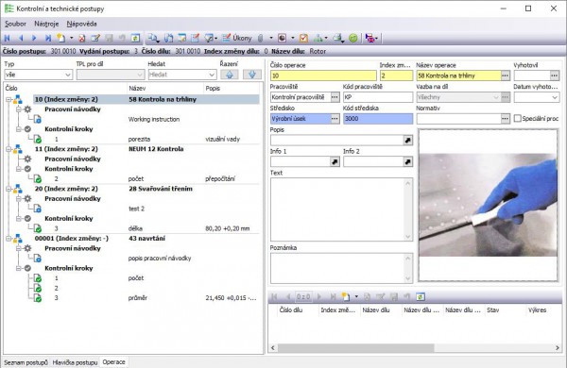Click the Číslo operace input field
This screenshot has width=567, height=368.
pos(323,75)
